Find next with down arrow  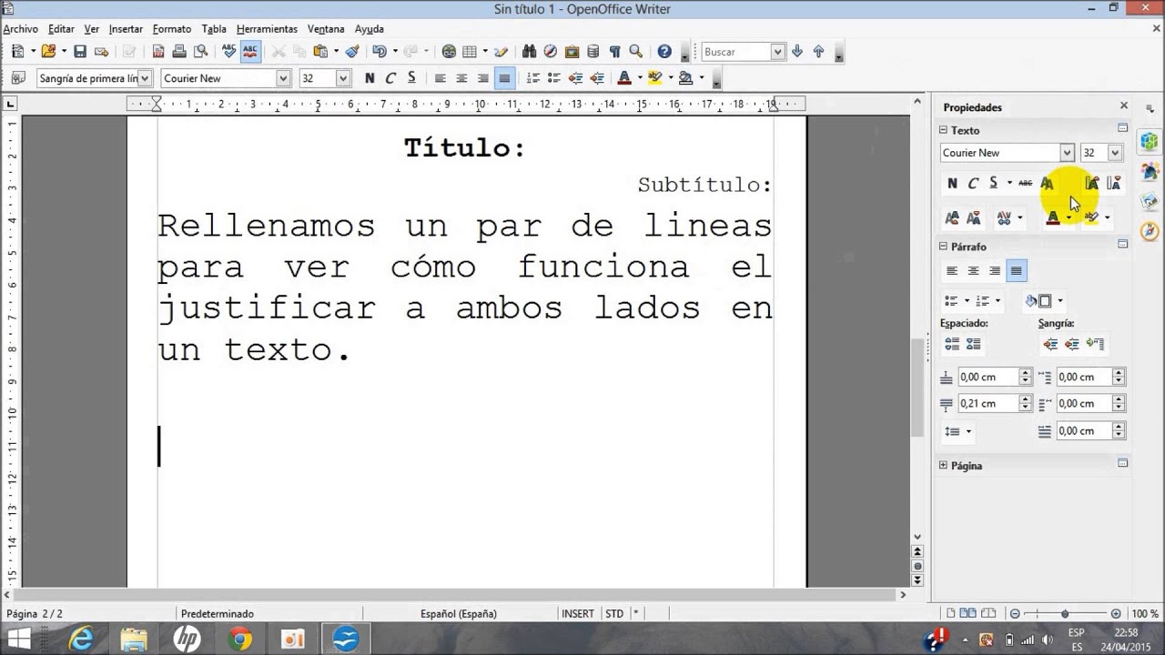tap(797, 52)
